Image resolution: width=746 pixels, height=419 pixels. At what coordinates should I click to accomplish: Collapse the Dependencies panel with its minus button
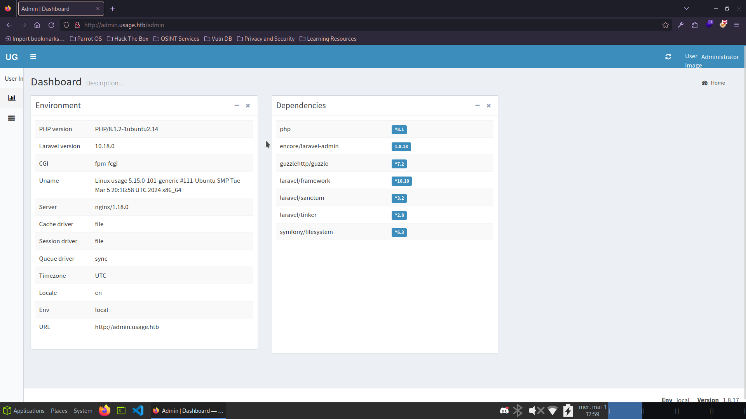pyautogui.click(x=477, y=106)
